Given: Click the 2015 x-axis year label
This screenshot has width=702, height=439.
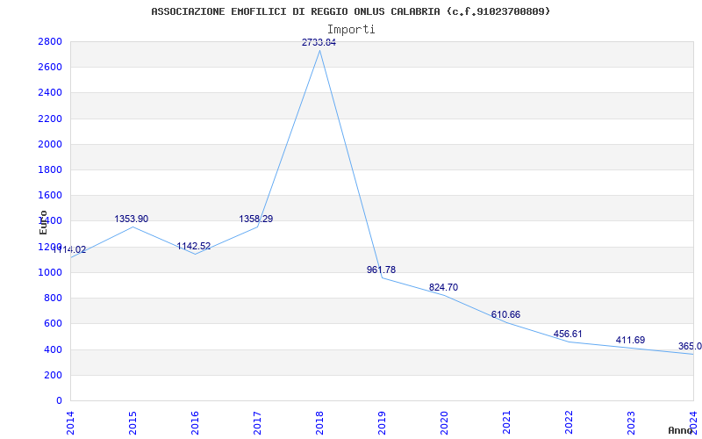Looking at the screenshot, I should click(133, 423).
